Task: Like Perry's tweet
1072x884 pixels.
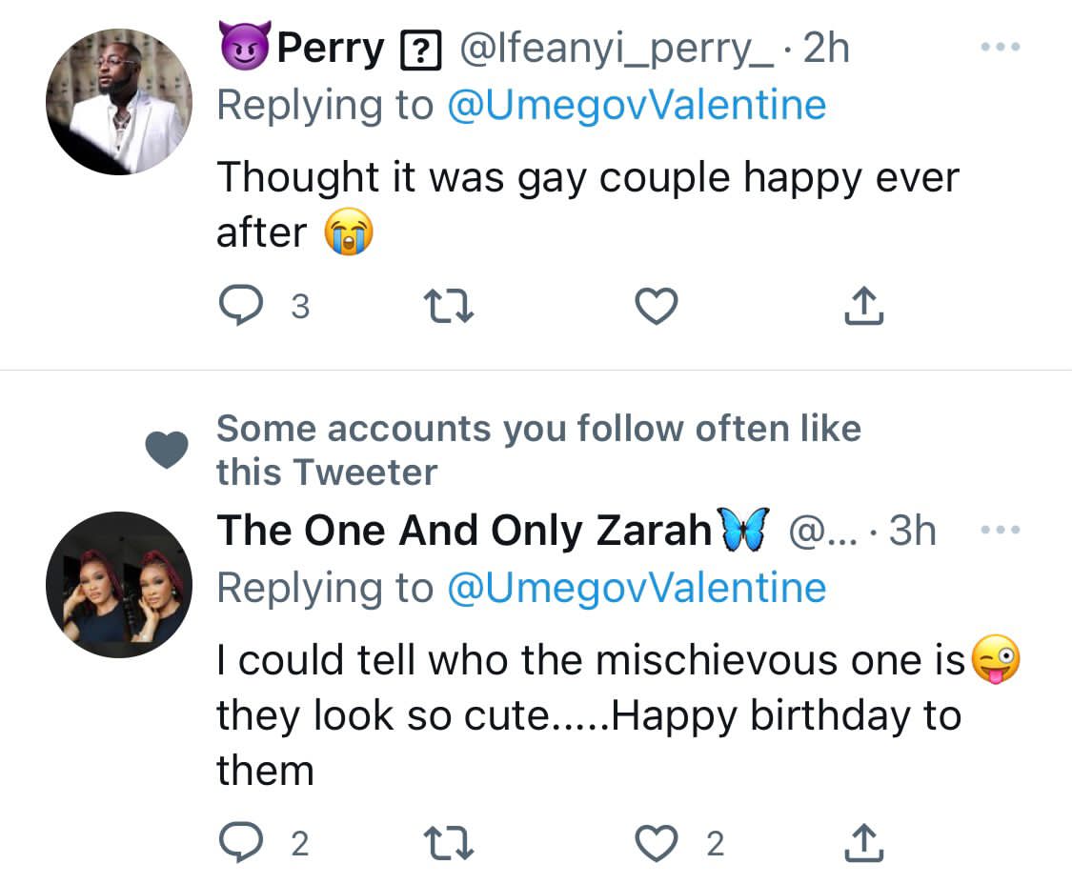Action: 656,307
